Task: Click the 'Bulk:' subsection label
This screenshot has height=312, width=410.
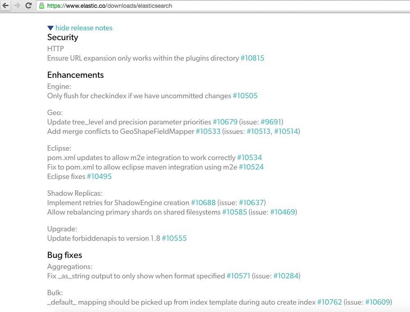Action: click(55, 293)
